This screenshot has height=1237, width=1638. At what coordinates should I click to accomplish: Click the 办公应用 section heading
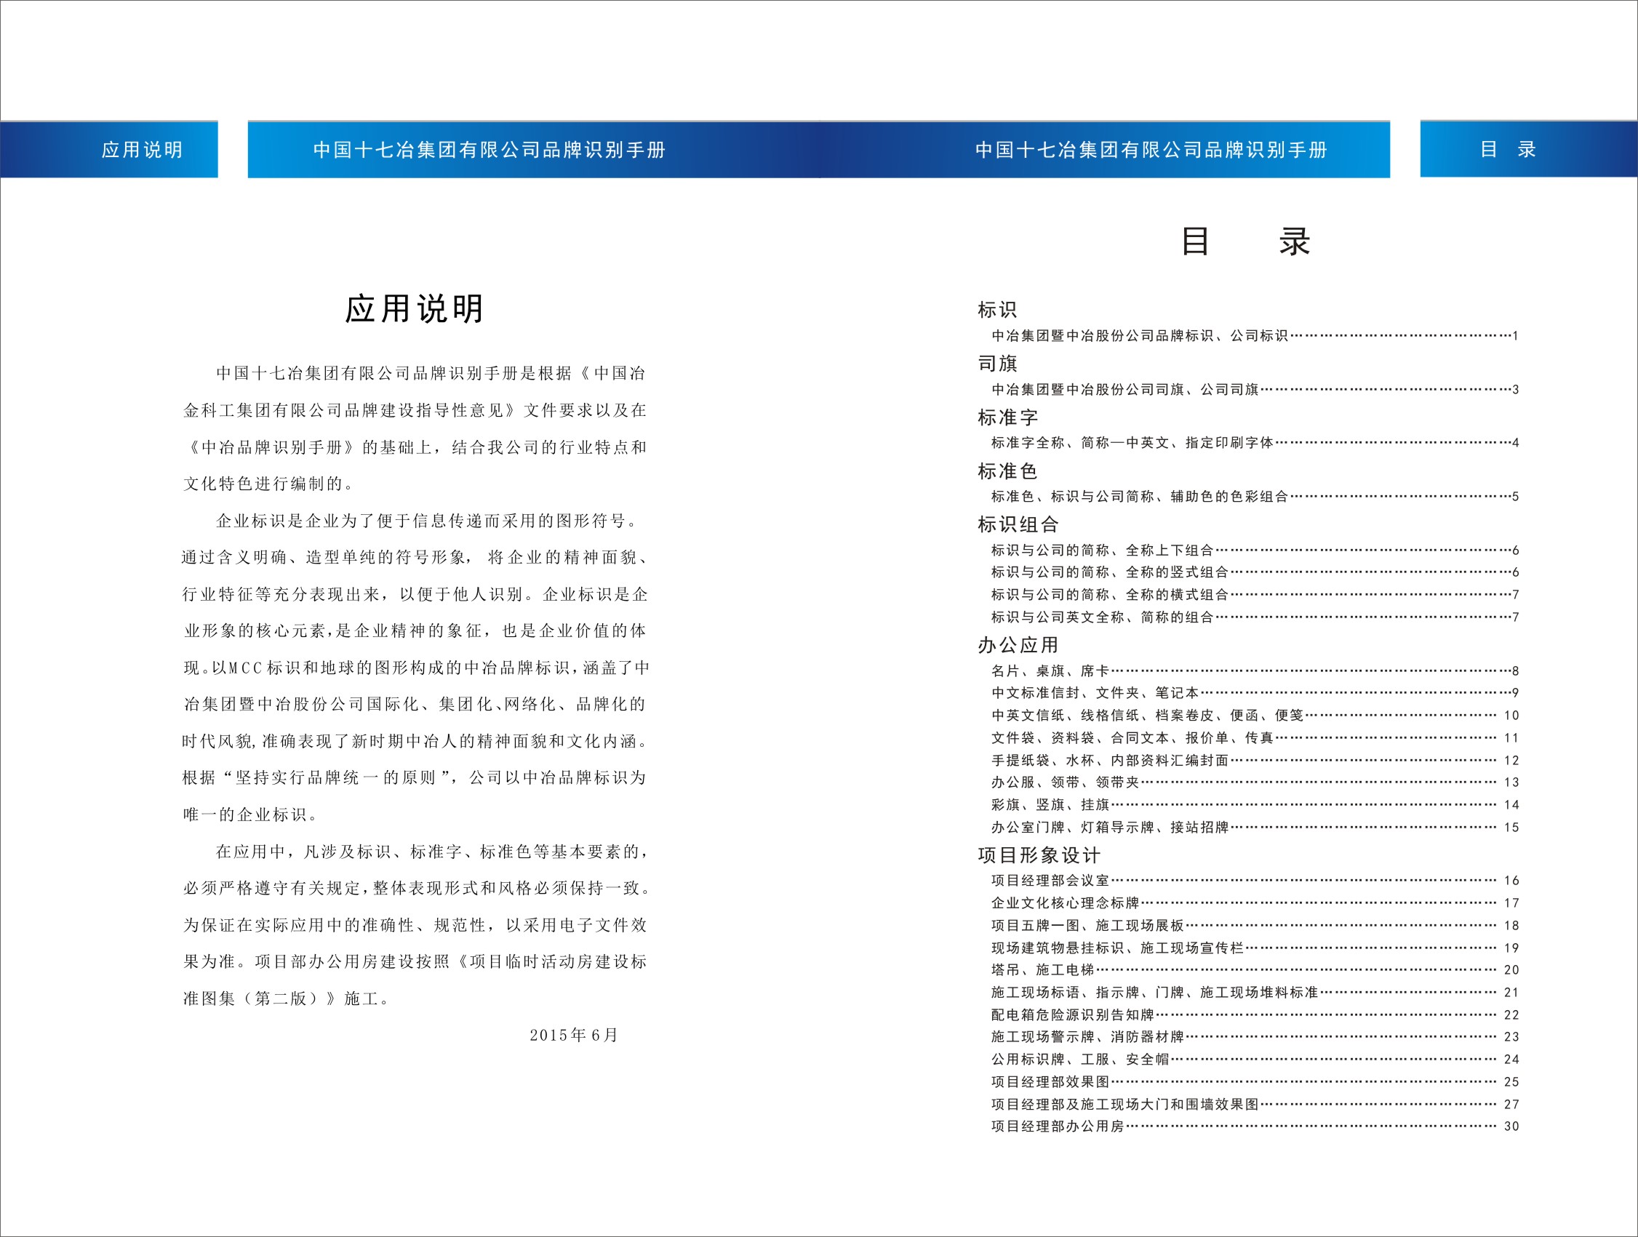tap(1018, 646)
